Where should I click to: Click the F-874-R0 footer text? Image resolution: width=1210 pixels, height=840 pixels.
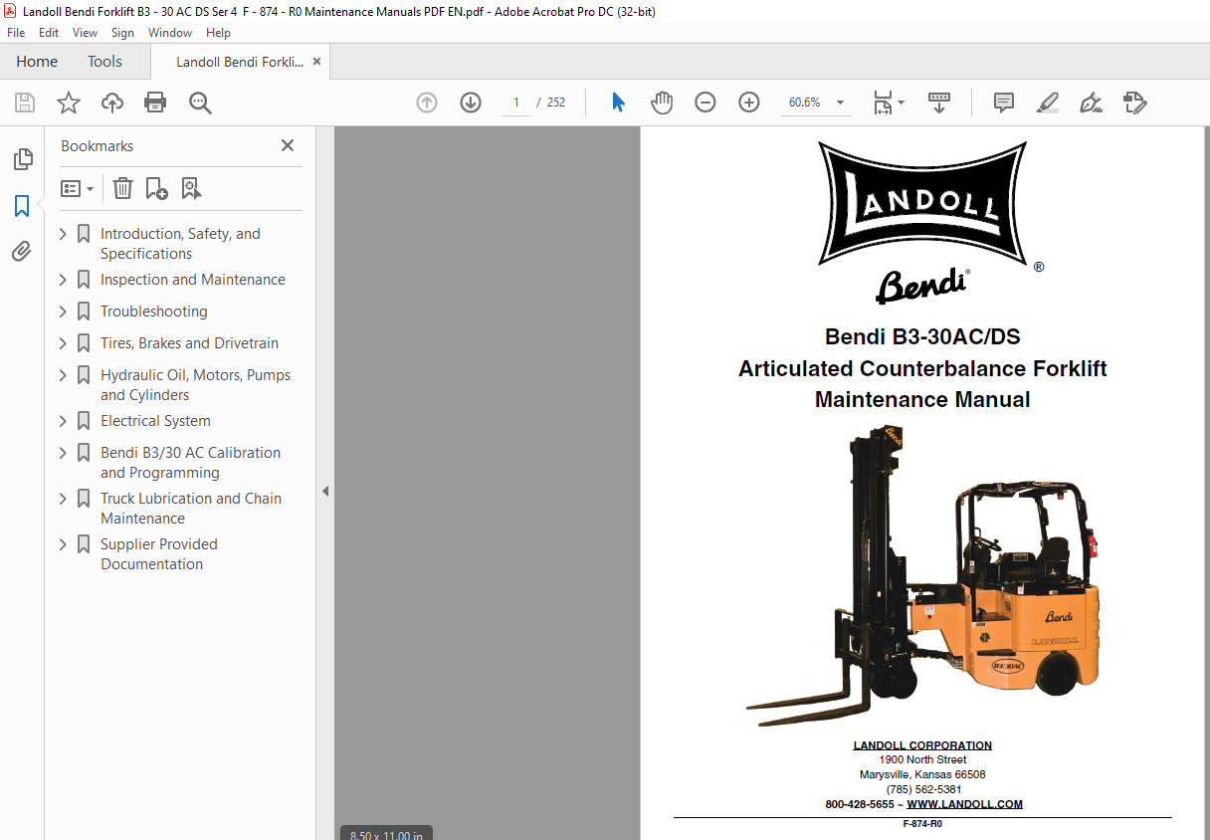(922, 824)
